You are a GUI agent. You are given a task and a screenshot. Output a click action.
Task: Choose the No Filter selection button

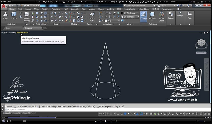(x=152, y=16)
